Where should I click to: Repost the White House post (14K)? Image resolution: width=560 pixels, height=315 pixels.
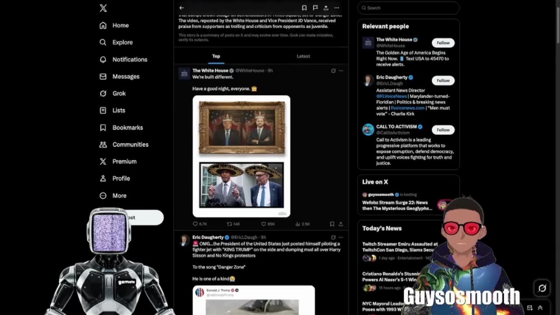pyautogui.click(x=233, y=224)
